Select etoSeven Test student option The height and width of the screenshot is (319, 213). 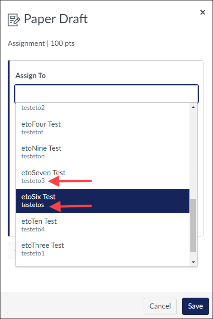pyautogui.click(x=102, y=177)
